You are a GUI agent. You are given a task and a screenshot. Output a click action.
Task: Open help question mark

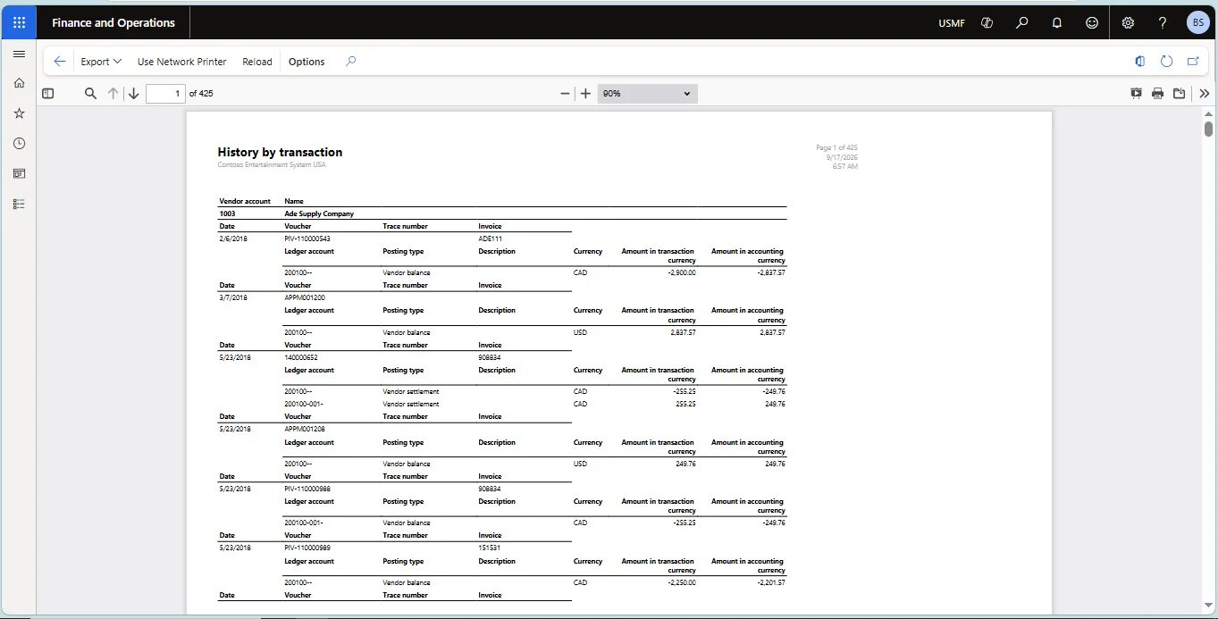(1163, 22)
